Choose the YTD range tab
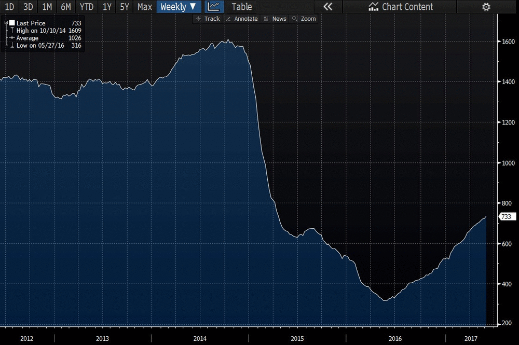 (86, 7)
